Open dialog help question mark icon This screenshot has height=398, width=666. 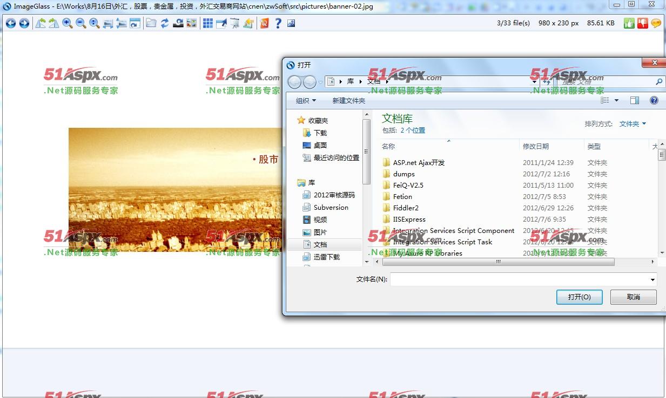[654, 100]
